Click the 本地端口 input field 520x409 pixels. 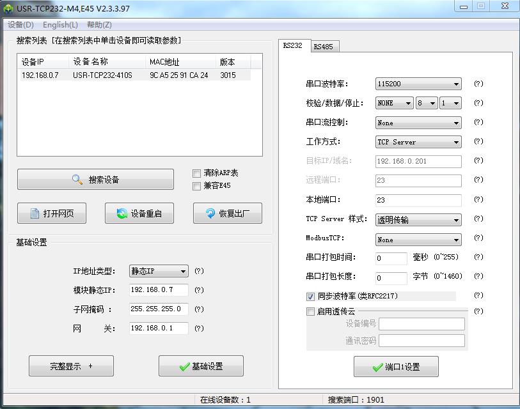click(x=418, y=200)
